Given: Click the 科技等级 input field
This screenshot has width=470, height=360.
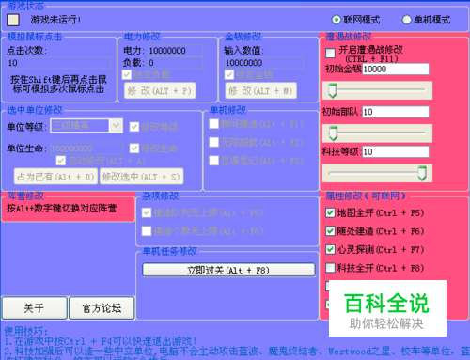Looking at the screenshot, I should click(x=396, y=152).
